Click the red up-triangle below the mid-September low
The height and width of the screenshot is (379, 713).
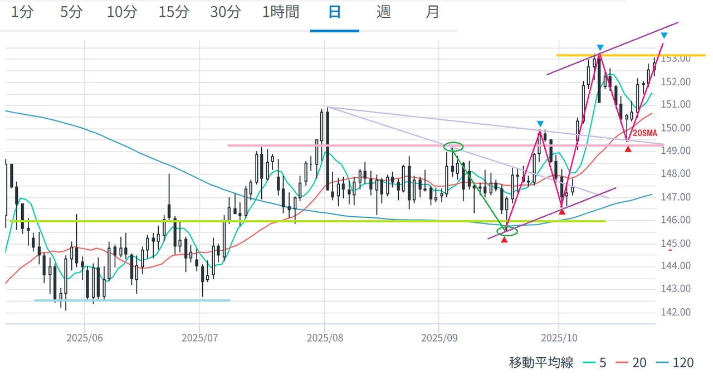(x=504, y=240)
